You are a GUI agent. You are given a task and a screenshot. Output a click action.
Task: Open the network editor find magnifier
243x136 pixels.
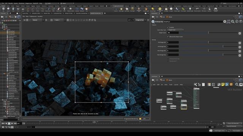pos(237,84)
